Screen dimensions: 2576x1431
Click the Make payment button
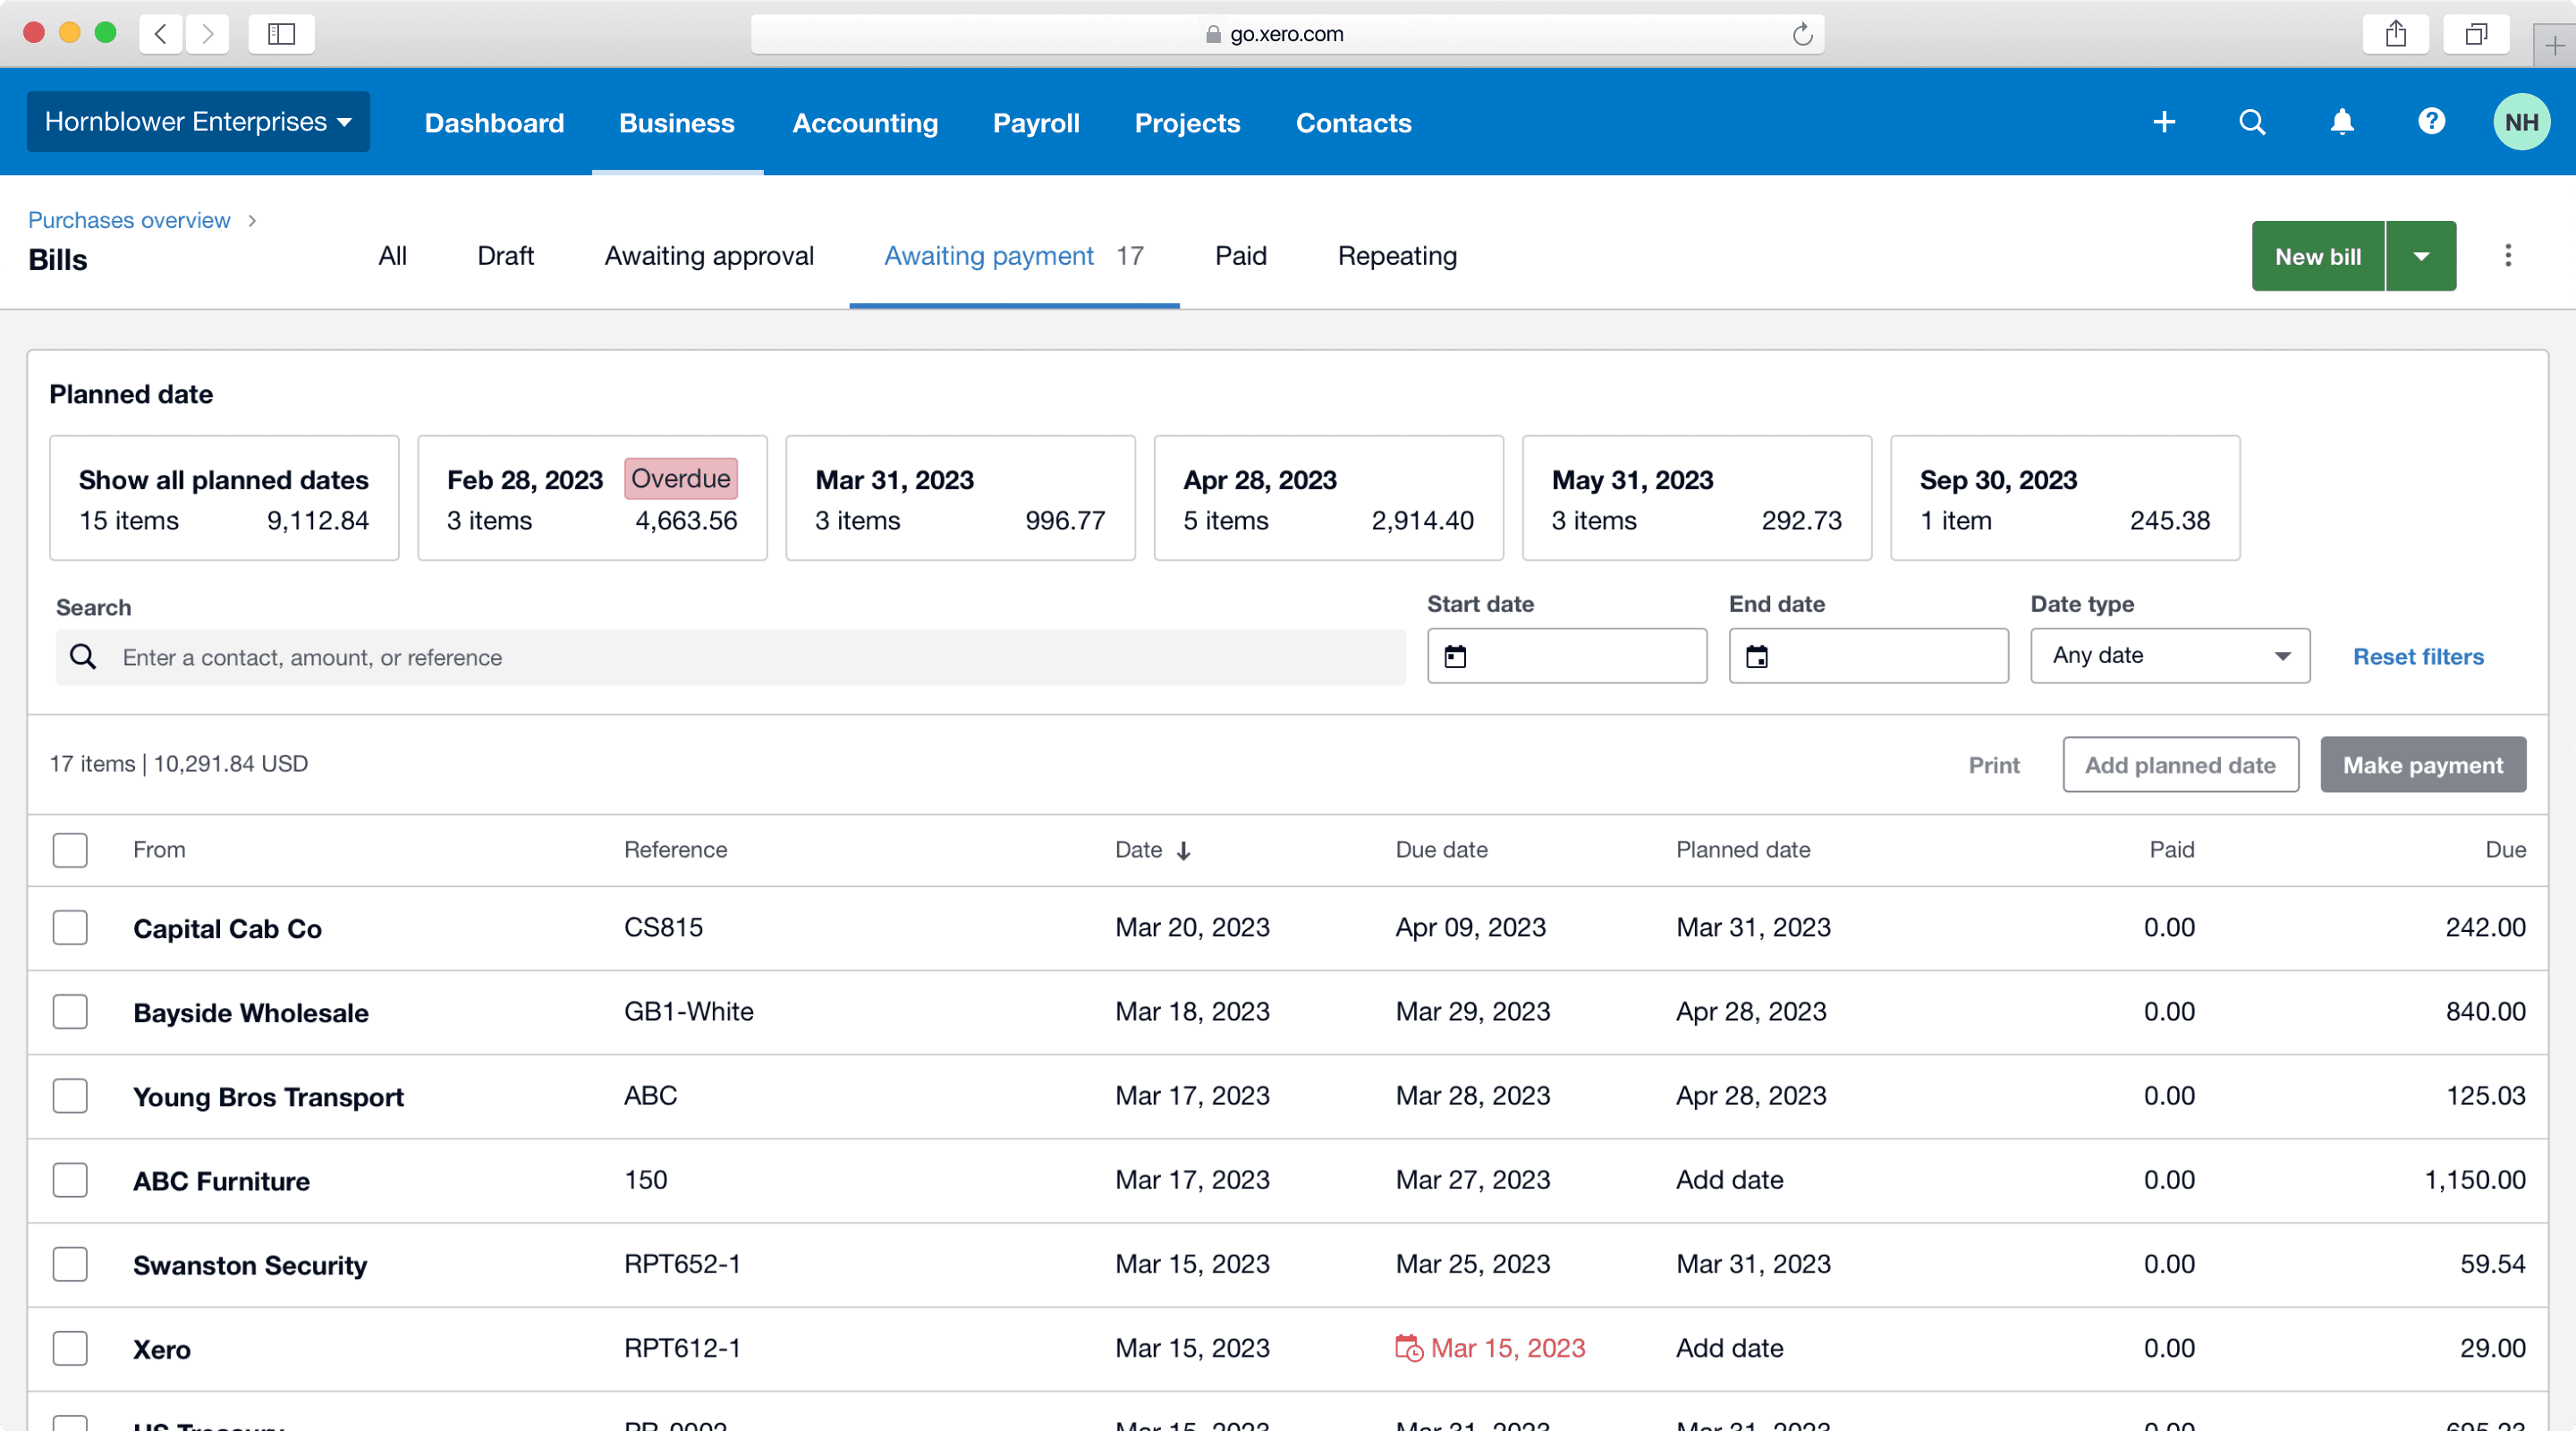click(2423, 765)
